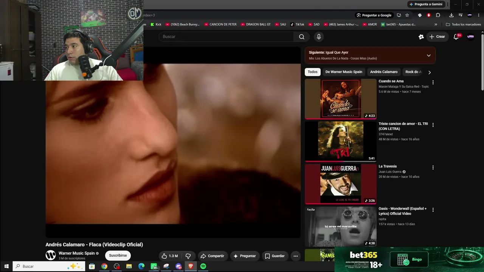Click the Windows taskbar Buscar search box
The width and height of the screenshot is (484, 272).
pyautogui.click(x=49, y=266)
